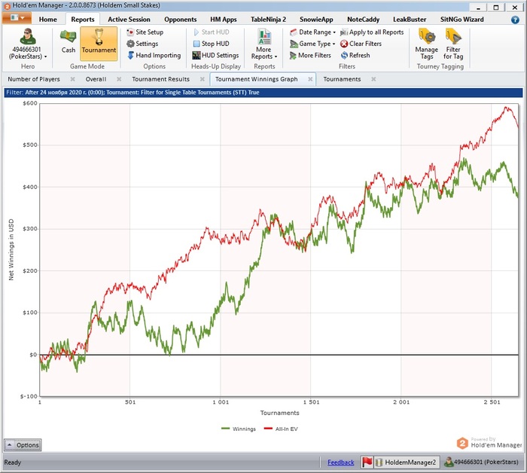The width and height of the screenshot is (527, 473).
Task: Switch to Number of Players report tab
Action: coord(34,79)
